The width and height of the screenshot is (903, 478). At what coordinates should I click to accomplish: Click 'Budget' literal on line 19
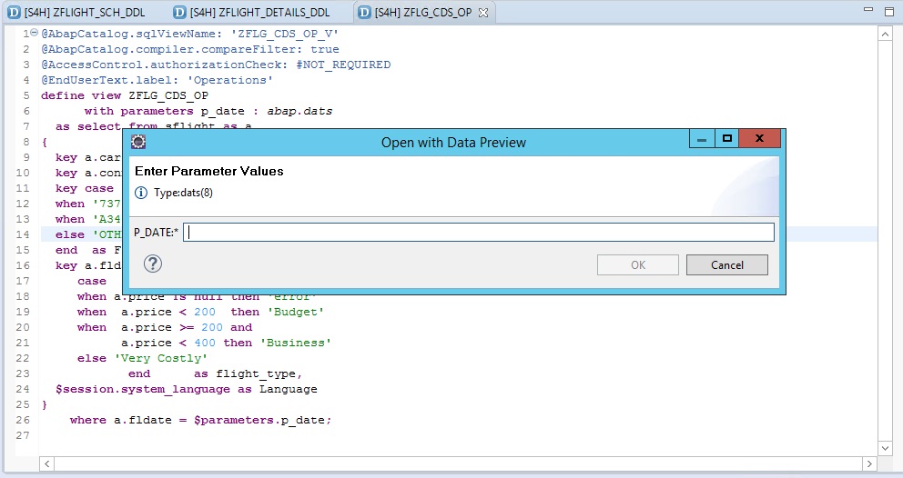(x=296, y=312)
